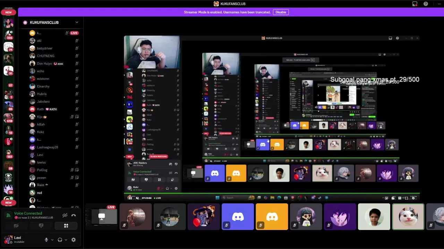This screenshot has height=249, width=444.
Task: Click the KATH tag beside Kath
Action: pos(51,109)
